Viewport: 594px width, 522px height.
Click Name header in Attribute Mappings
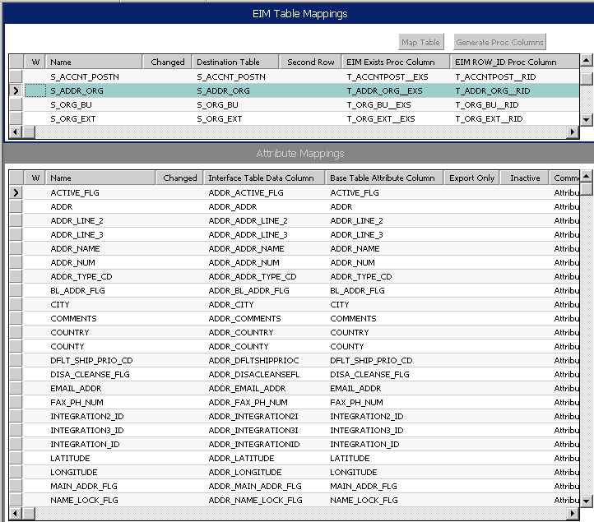pos(100,178)
